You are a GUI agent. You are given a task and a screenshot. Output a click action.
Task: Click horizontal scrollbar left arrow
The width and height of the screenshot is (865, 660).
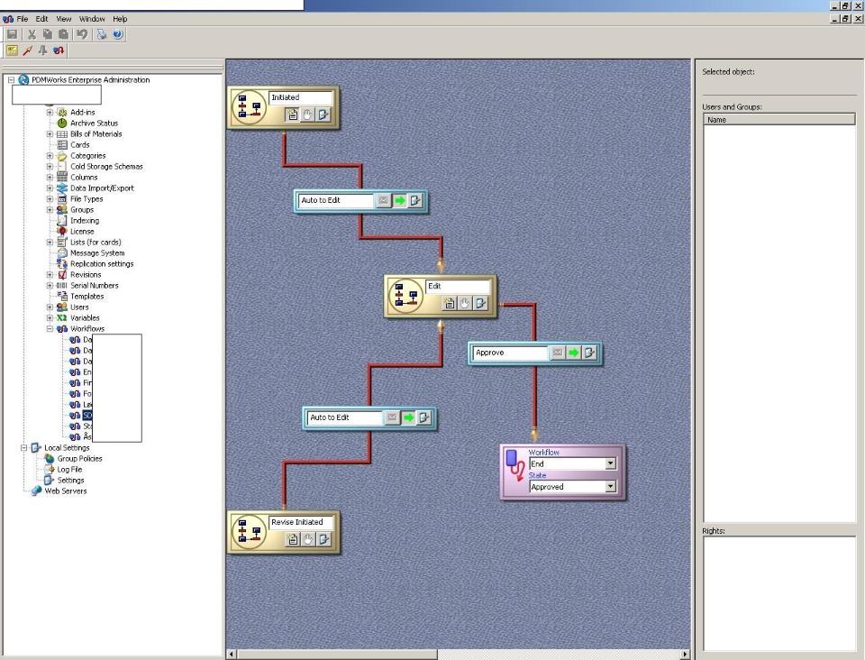pos(232,655)
